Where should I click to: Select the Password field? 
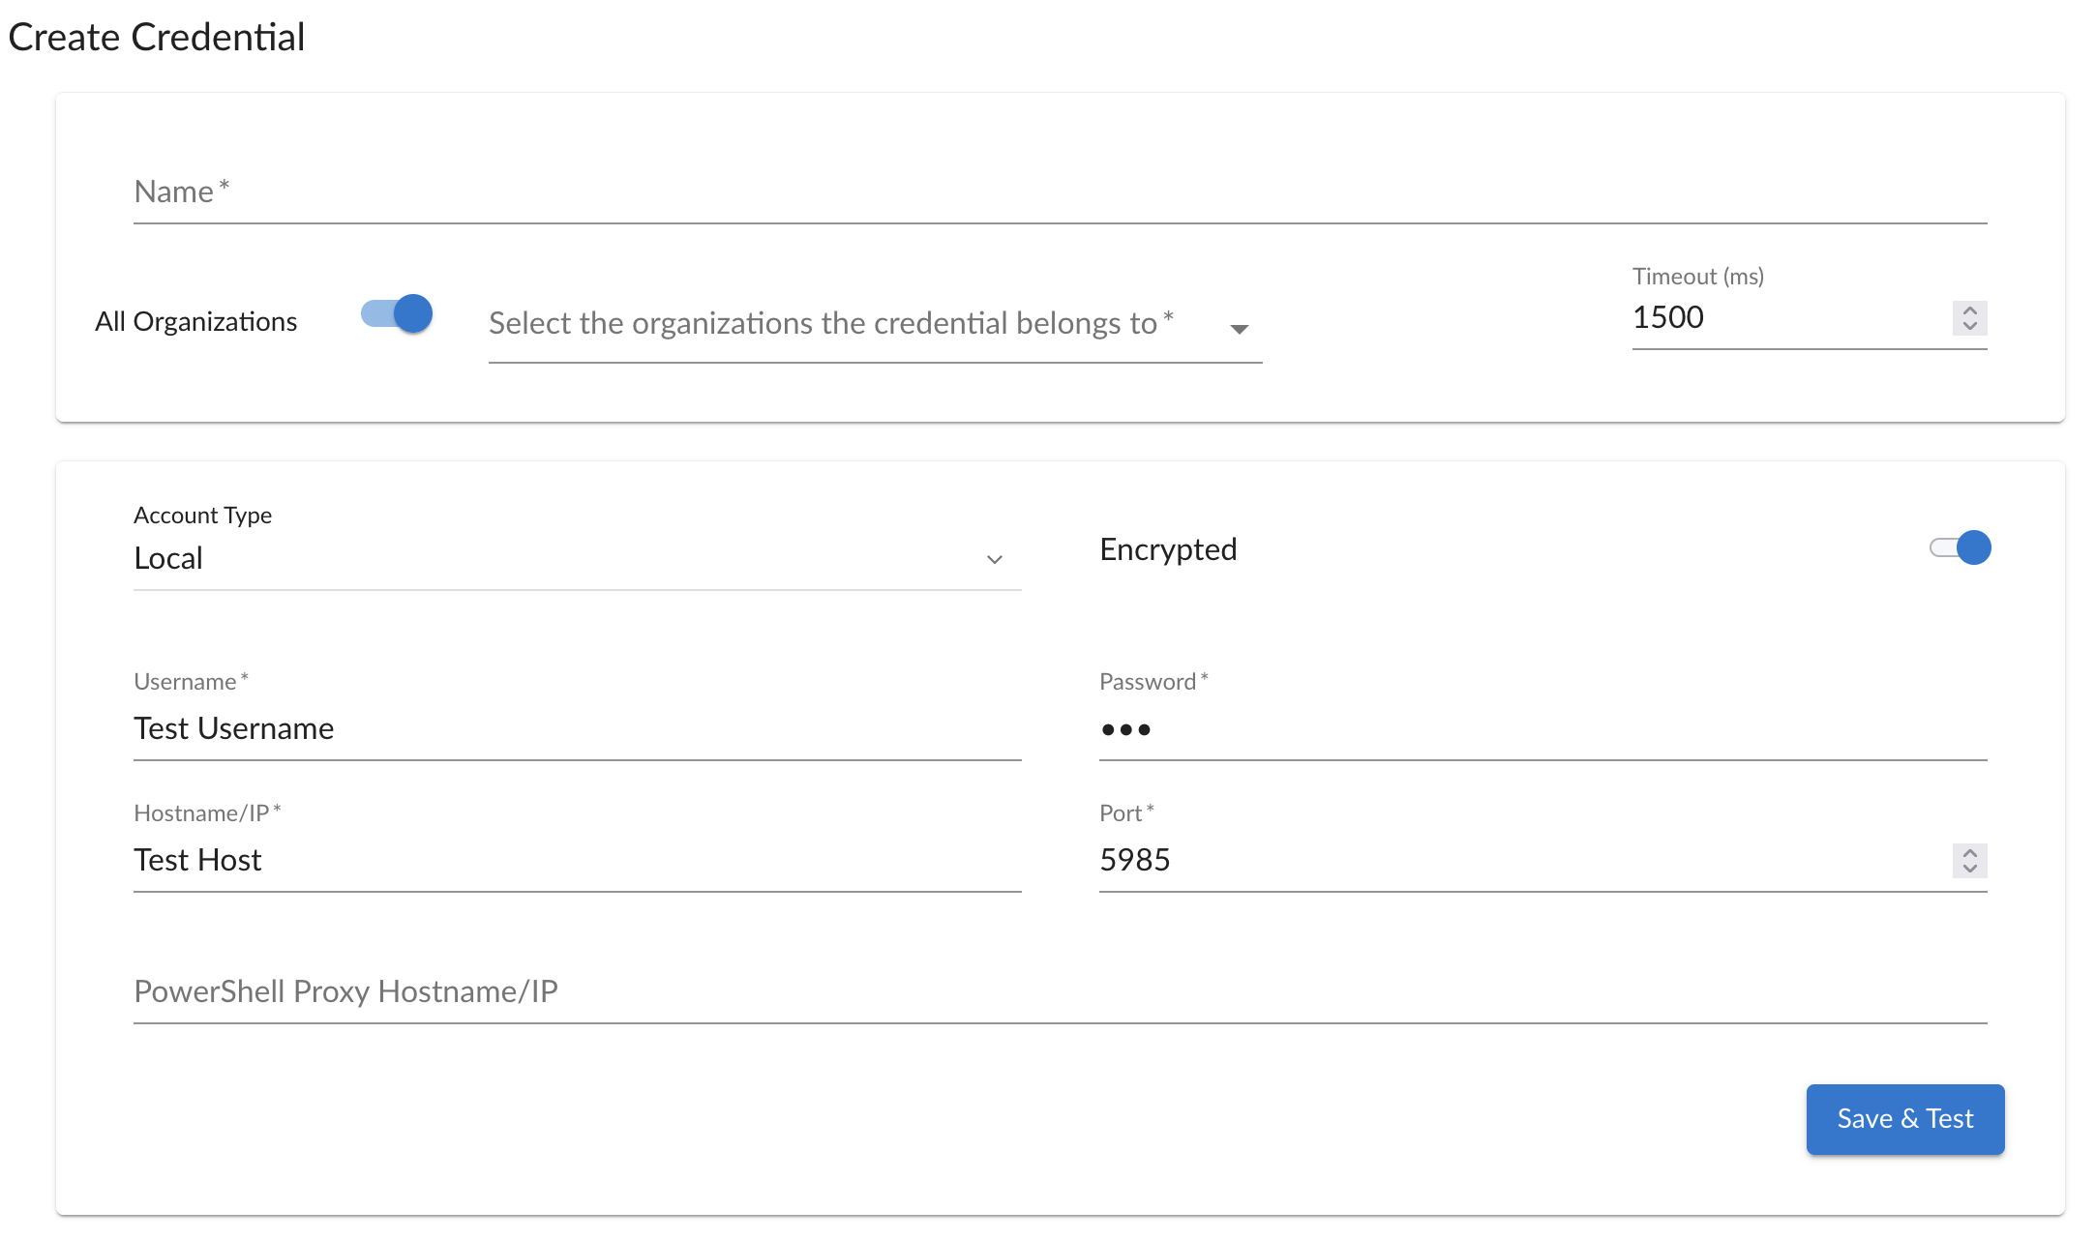click(1542, 729)
